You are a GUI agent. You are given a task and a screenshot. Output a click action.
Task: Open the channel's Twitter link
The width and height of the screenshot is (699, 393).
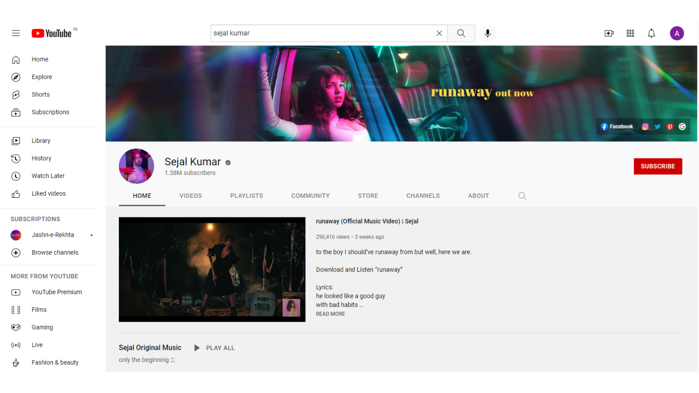click(657, 127)
